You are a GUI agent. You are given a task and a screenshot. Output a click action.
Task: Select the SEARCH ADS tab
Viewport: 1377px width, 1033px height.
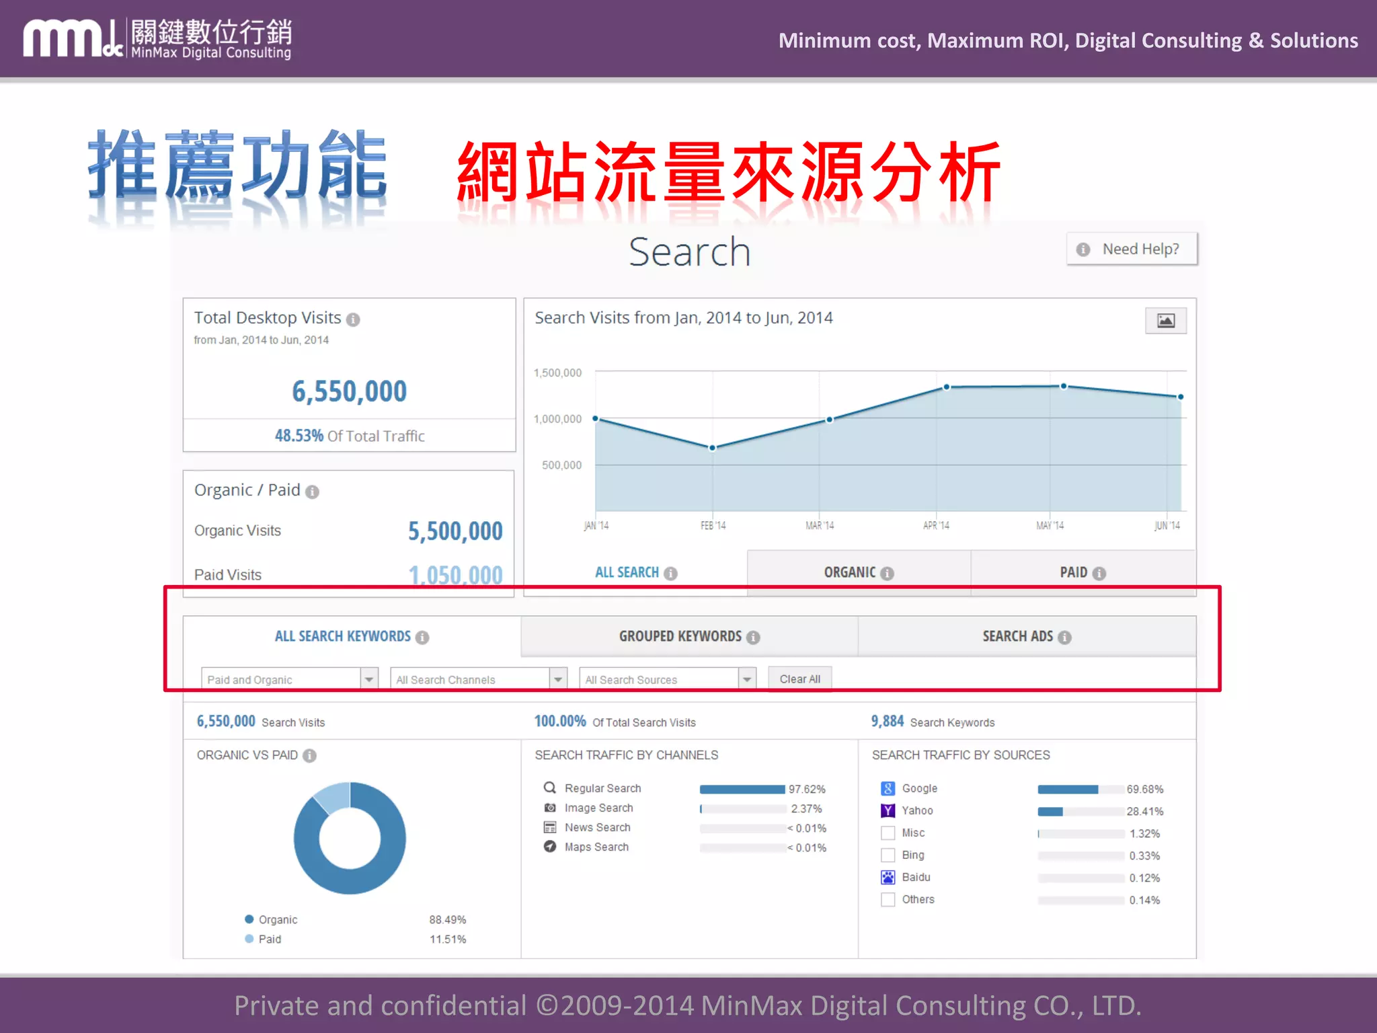[1027, 636]
